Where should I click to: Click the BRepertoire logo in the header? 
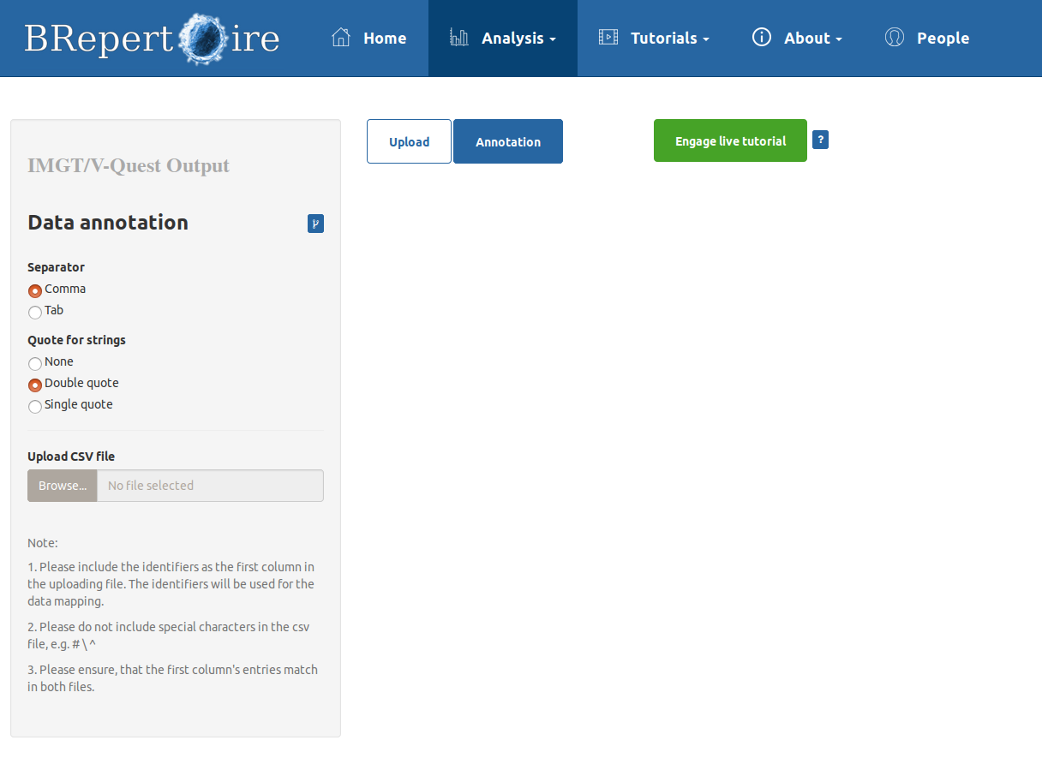pos(152,39)
